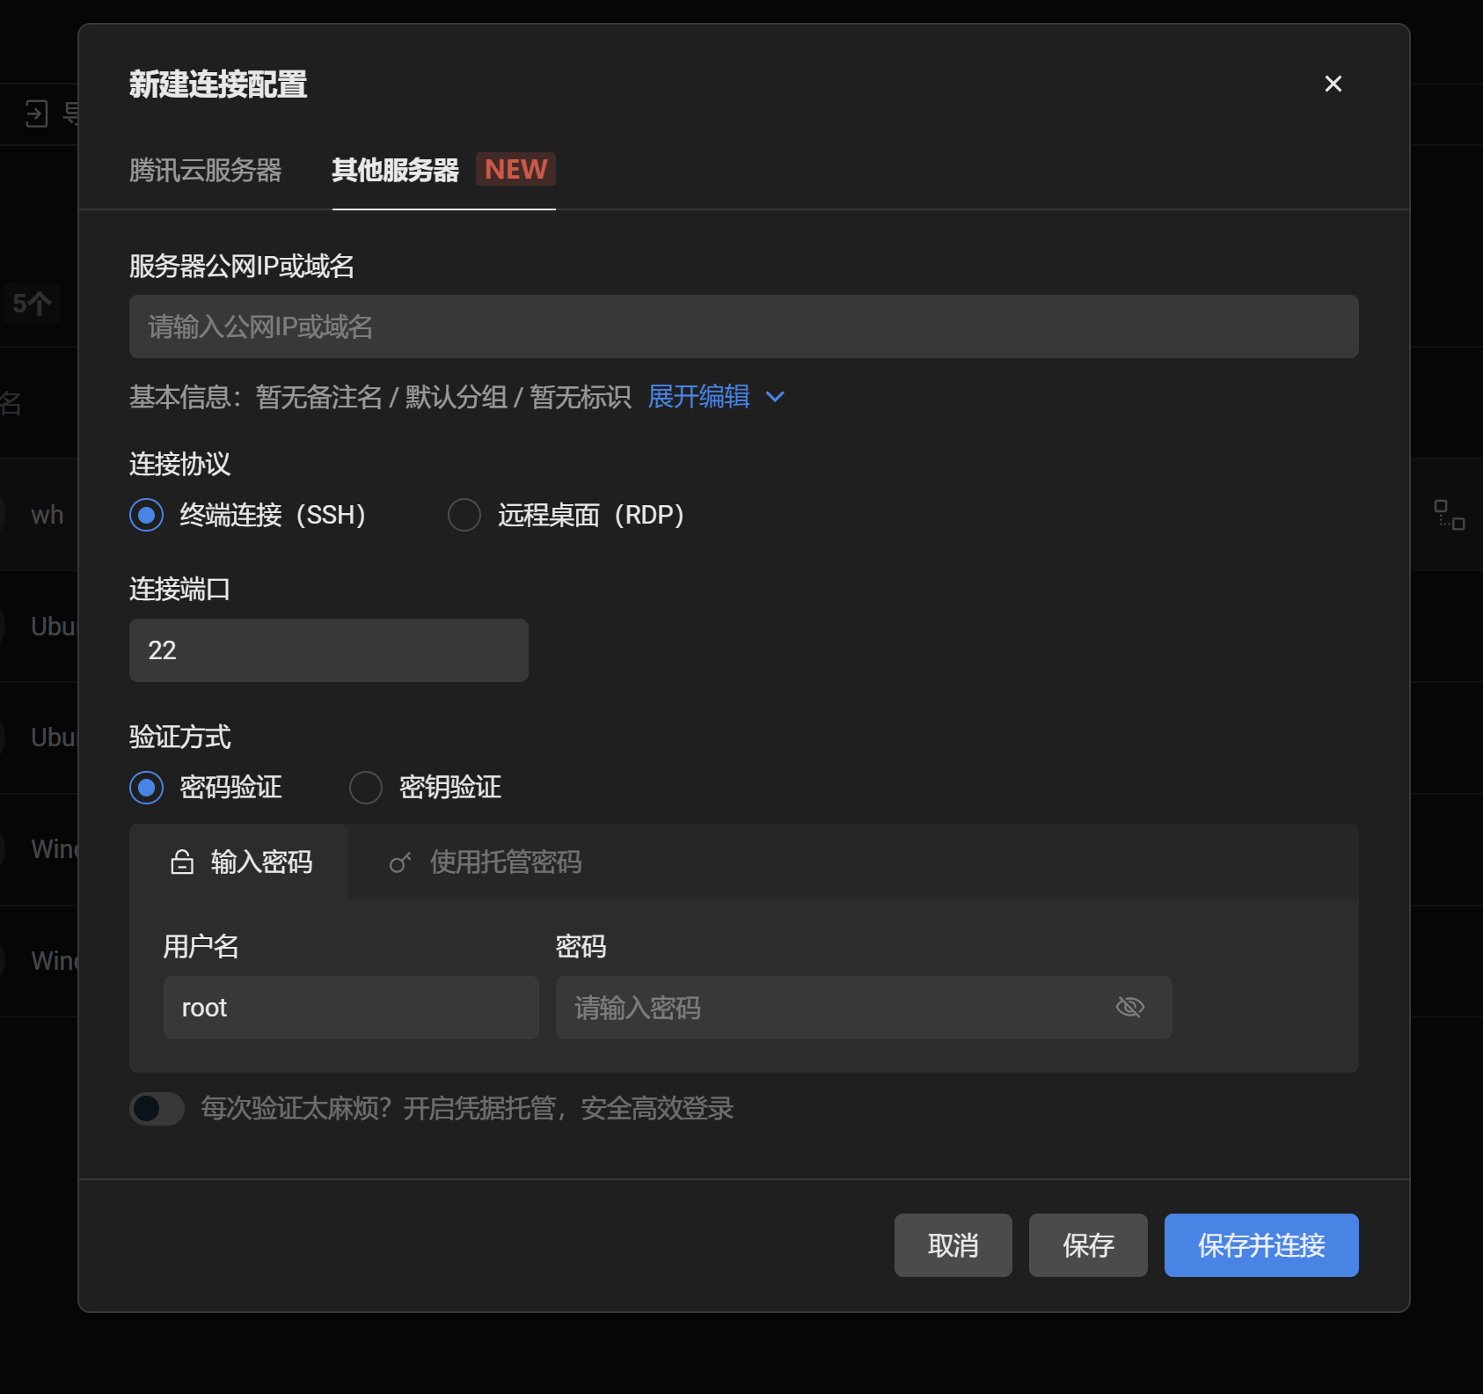
Task: Select server wh in the sidebar list
Action: [x=46, y=515]
